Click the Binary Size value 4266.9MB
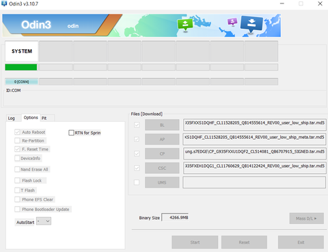 (175, 217)
